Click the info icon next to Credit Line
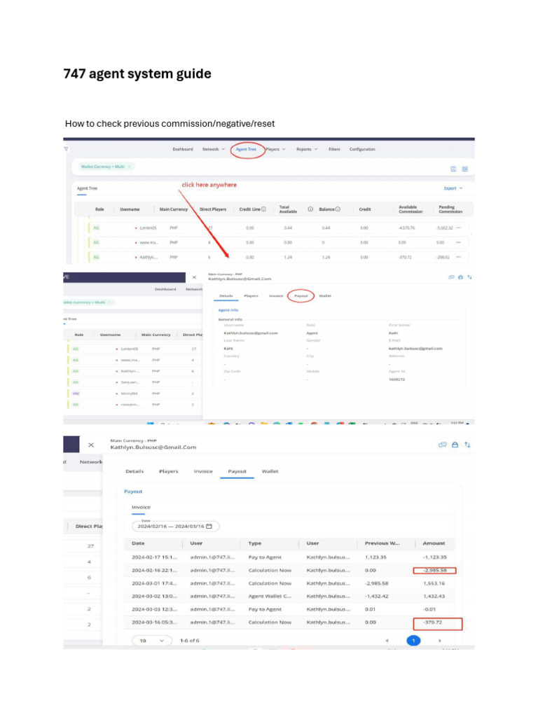Viewport: 538px width, 717px height. [x=263, y=209]
